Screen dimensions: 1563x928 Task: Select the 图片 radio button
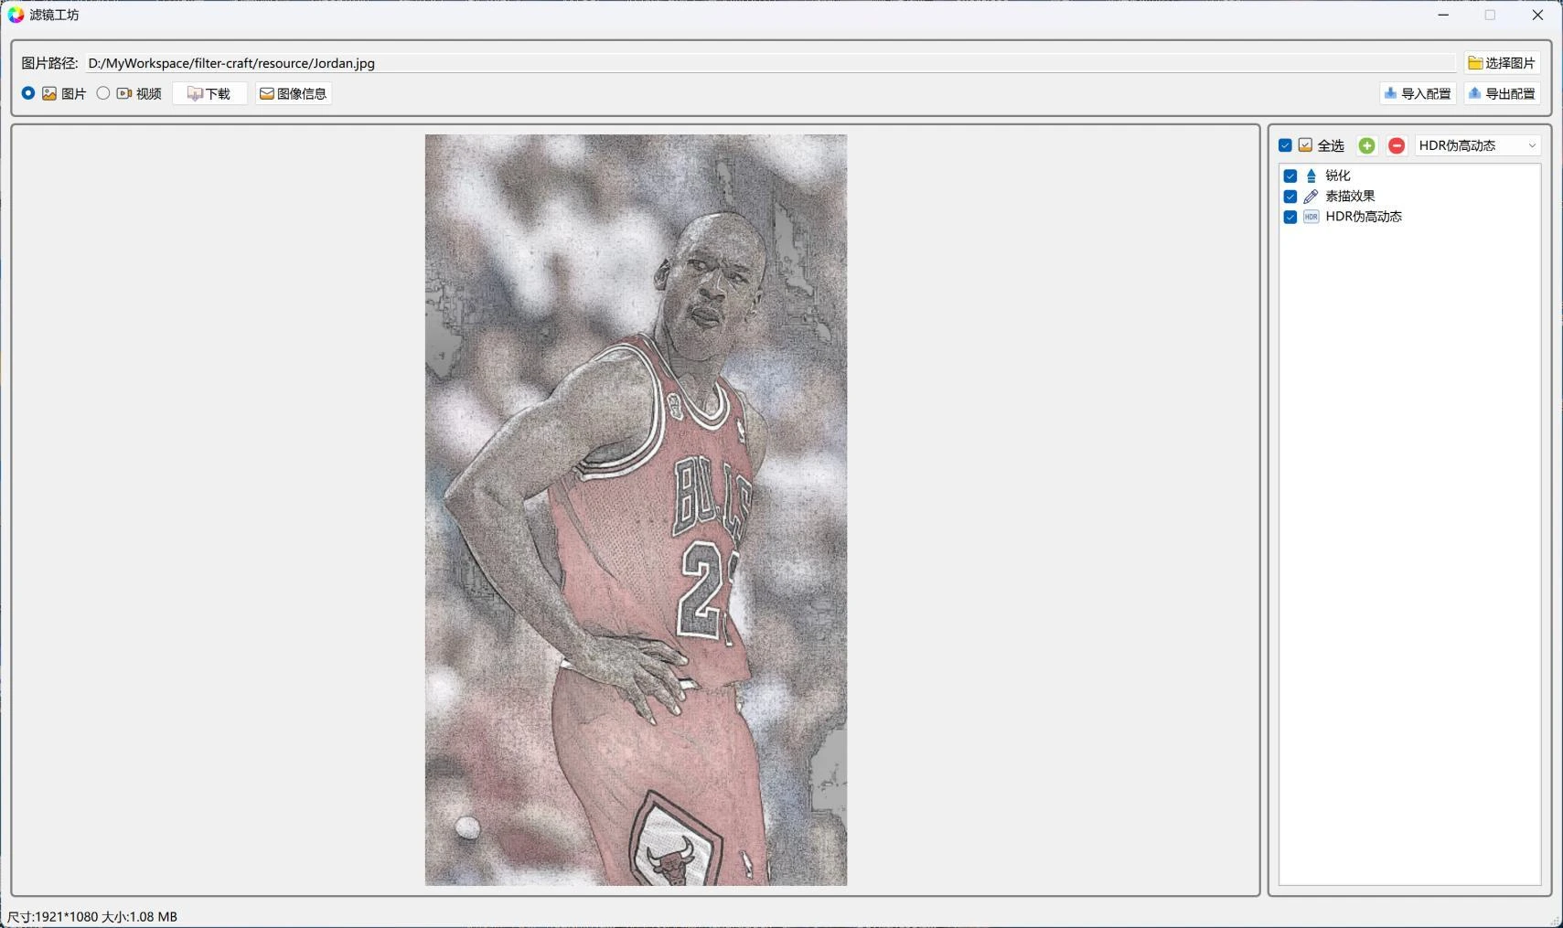coord(28,93)
